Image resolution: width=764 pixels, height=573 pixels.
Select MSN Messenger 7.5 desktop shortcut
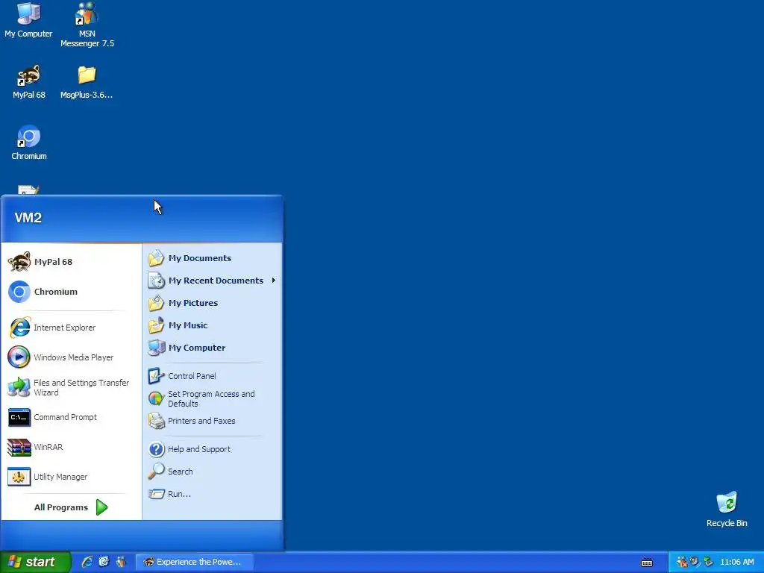(x=87, y=25)
